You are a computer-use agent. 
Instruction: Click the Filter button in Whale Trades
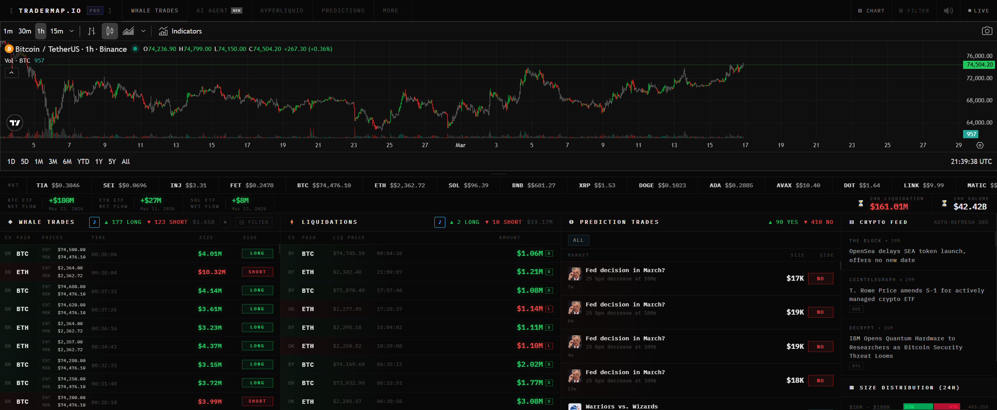(254, 222)
